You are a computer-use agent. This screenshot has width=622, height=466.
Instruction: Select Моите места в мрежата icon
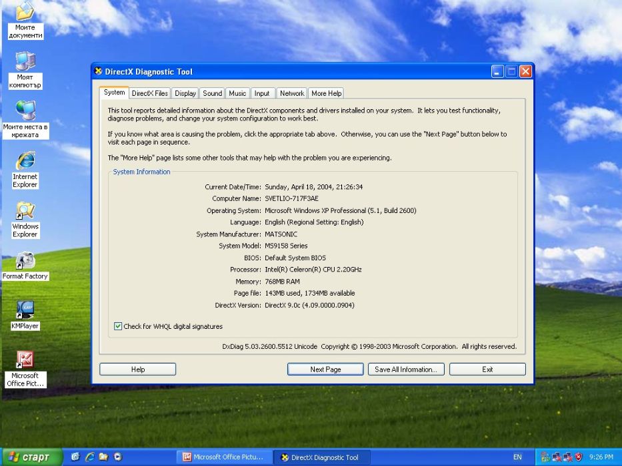[25, 120]
